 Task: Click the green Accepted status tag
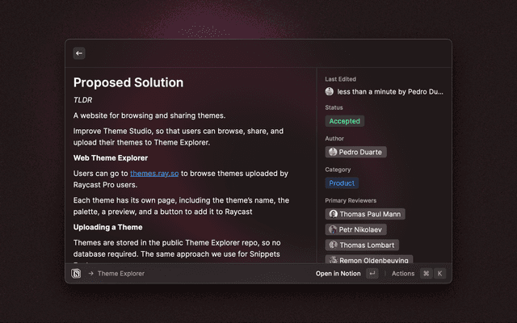[345, 121]
